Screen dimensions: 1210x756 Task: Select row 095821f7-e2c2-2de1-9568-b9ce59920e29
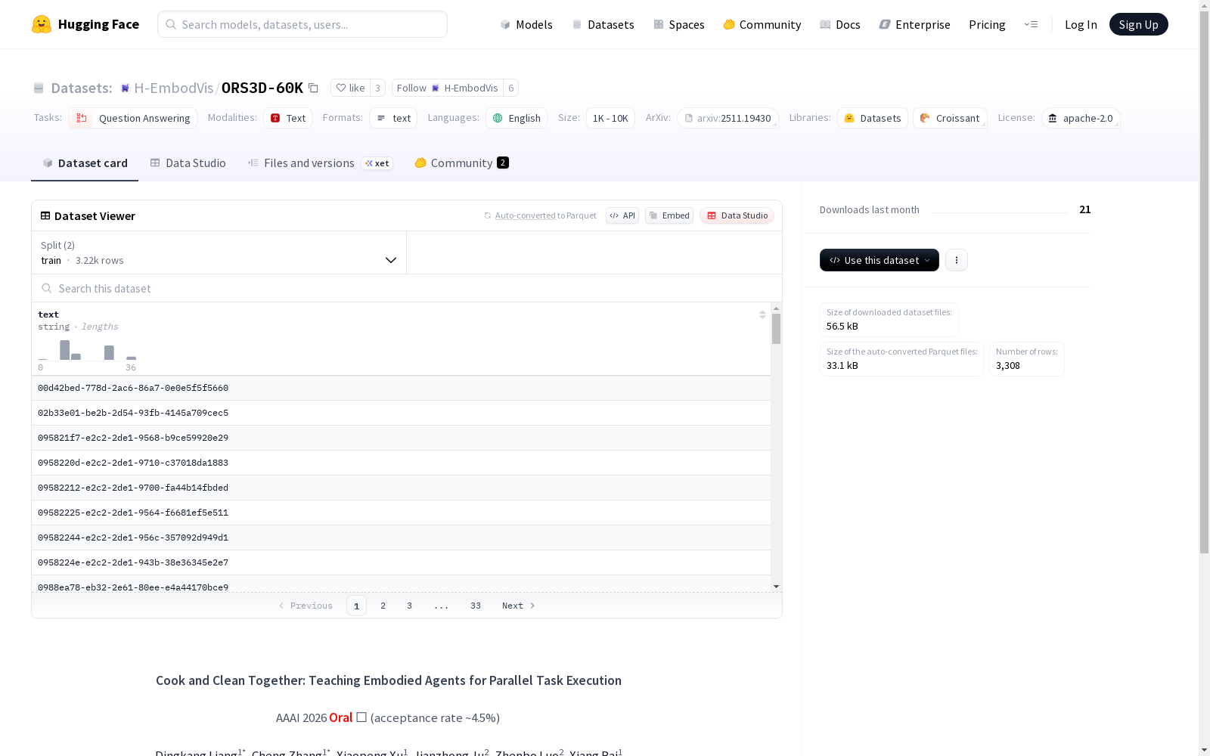(401, 438)
